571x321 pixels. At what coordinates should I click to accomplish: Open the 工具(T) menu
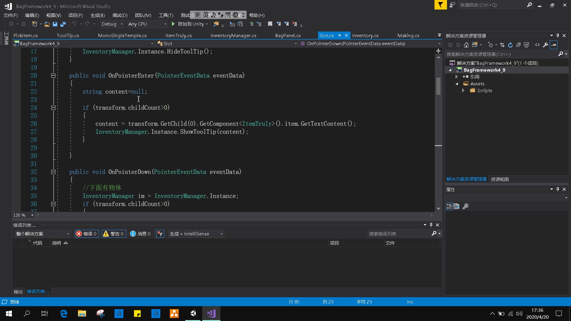(166, 15)
